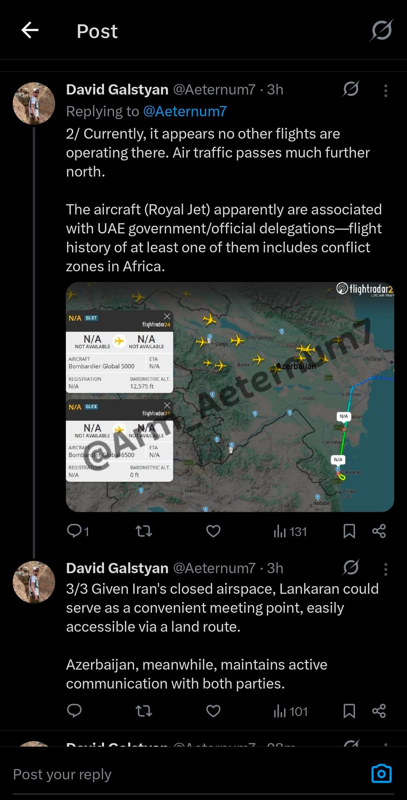Repost the 3/3 Lankaran post

click(x=144, y=711)
